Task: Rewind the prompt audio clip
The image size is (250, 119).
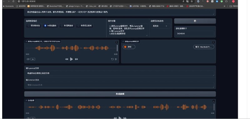Action: [67, 59]
